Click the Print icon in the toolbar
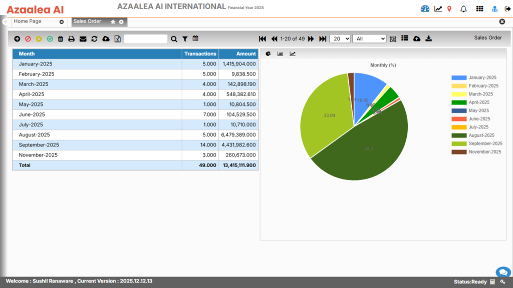 tap(72, 38)
